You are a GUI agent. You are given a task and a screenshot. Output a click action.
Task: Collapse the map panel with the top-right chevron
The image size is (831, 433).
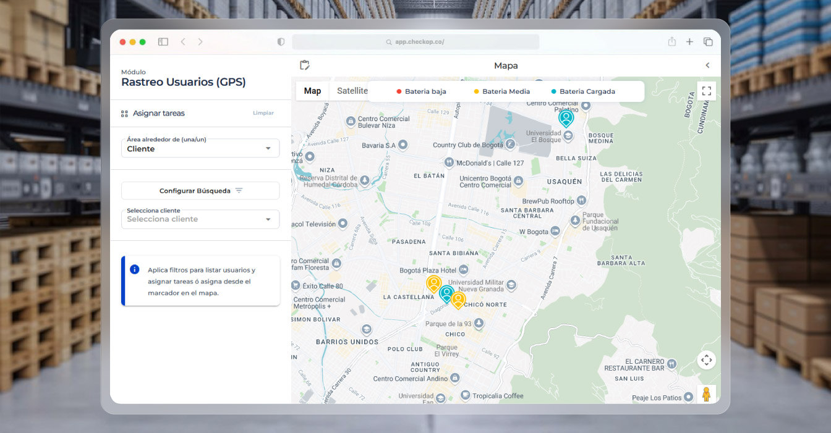[x=707, y=65]
